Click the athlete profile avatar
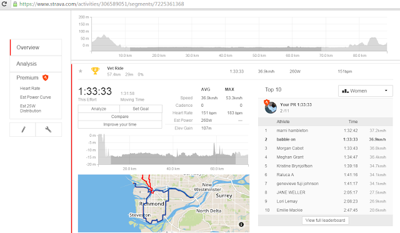 point(271,107)
